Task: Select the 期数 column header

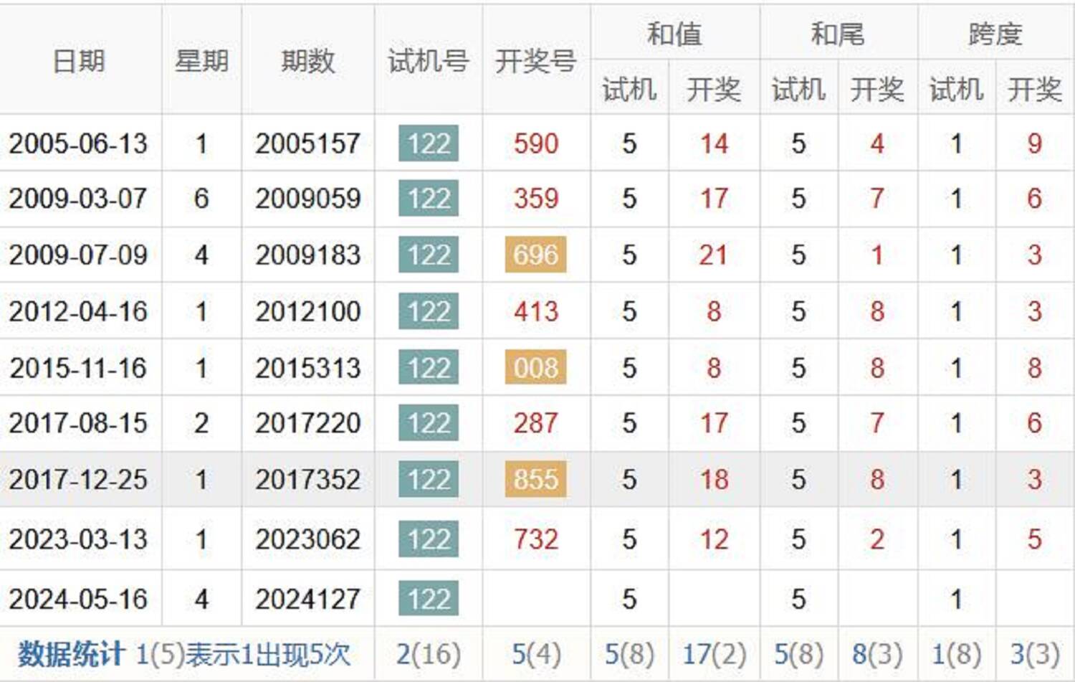Action: pyautogui.click(x=307, y=61)
